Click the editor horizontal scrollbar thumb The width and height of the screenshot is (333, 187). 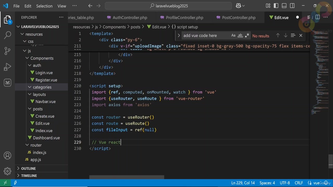(127, 177)
